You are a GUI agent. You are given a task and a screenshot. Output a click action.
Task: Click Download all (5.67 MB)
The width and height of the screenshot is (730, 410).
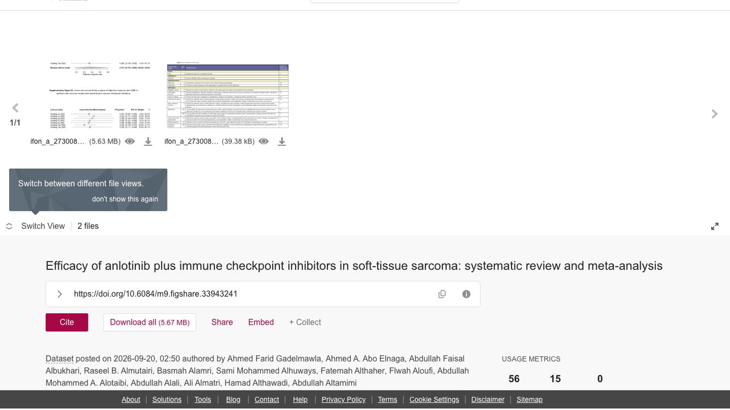pyautogui.click(x=149, y=322)
